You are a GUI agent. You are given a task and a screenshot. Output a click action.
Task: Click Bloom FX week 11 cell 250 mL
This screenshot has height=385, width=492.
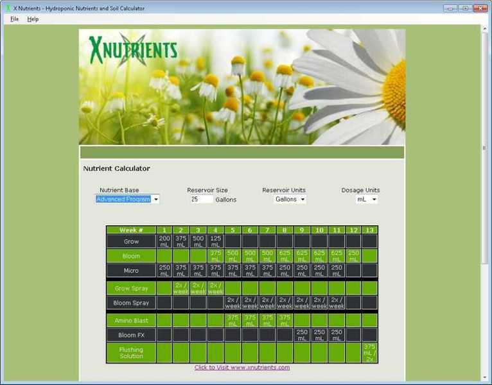337,335
